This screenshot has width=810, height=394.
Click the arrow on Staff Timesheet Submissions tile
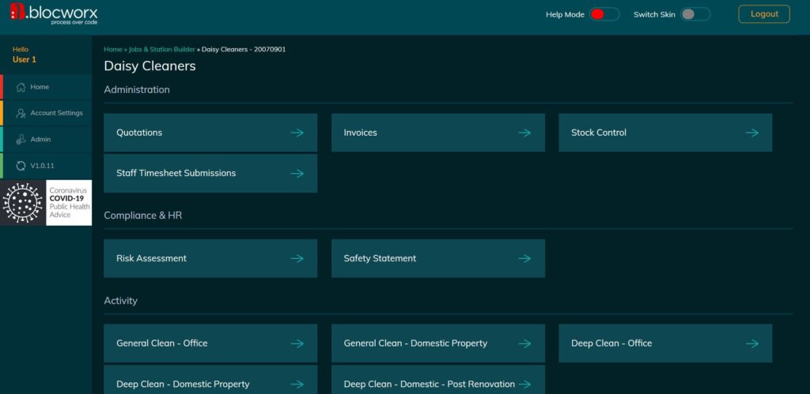click(297, 174)
